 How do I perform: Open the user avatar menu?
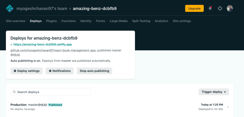(230, 8)
